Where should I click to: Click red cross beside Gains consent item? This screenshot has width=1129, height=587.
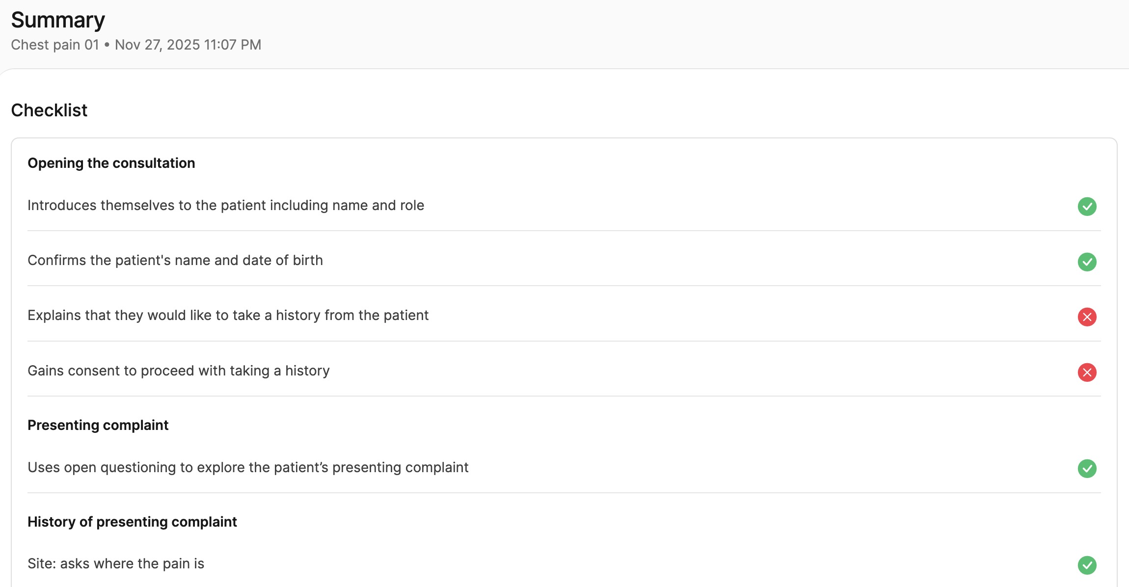click(x=1087, y=372)
